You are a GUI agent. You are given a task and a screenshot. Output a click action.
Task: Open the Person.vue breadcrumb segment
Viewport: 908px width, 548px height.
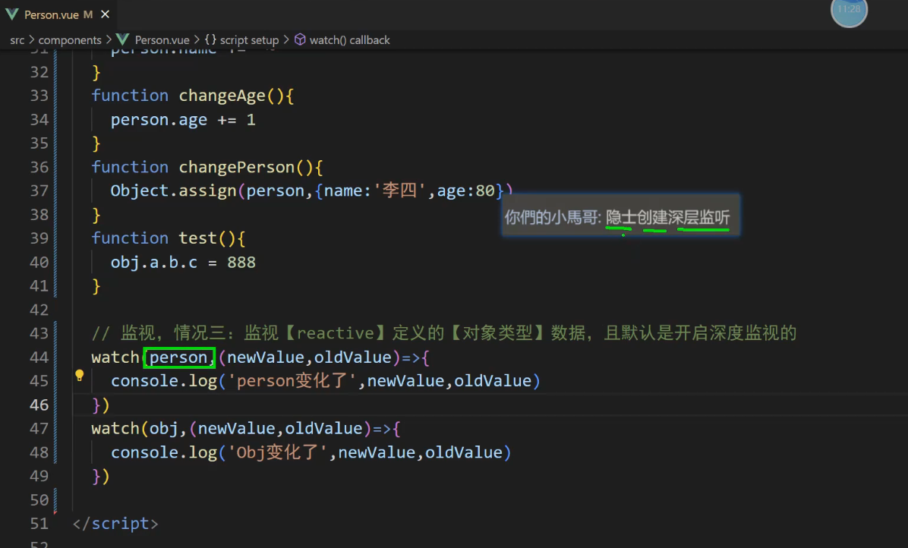162,40
